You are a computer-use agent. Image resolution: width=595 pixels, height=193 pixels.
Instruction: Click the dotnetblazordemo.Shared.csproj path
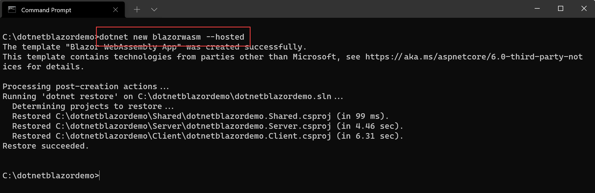193,116
